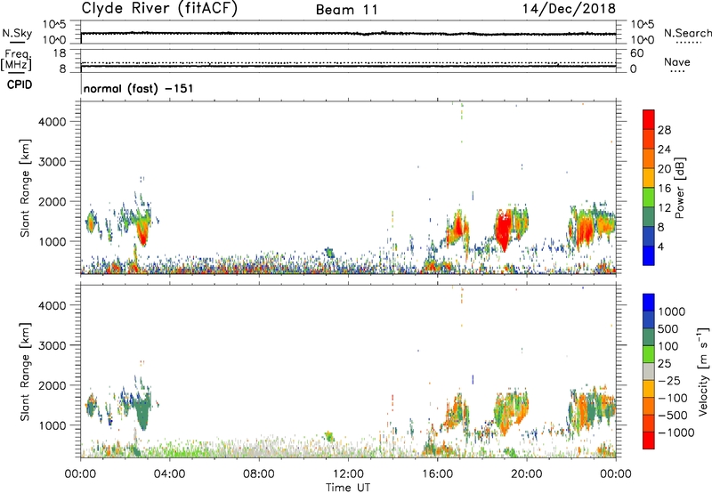Click the "60" Nave axis tick
712x493 pixels.
pyautogui.click(x=636, y=53)
